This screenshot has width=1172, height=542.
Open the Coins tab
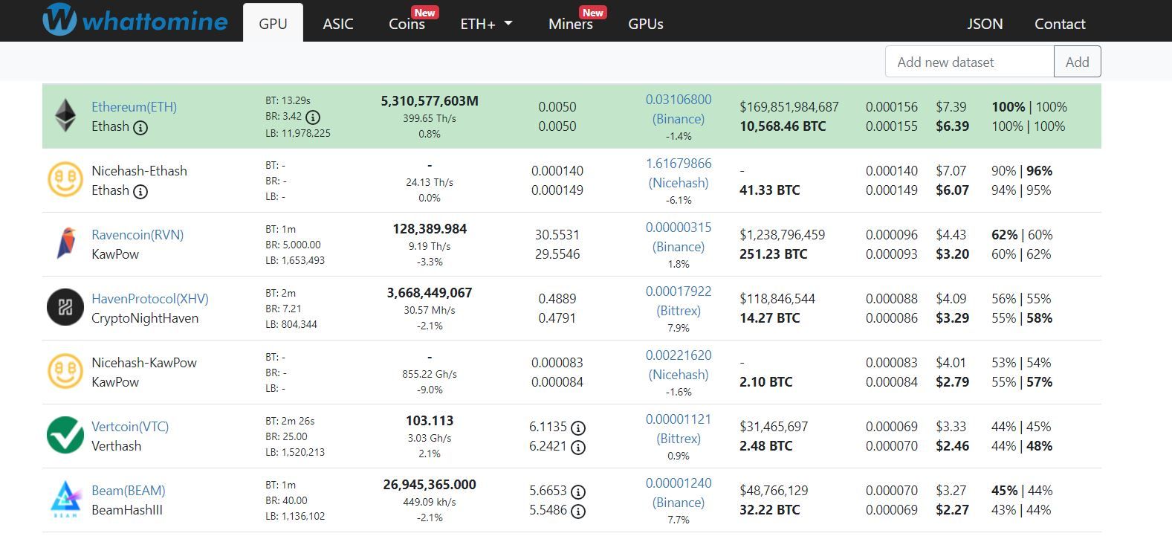click(x=407, y=23)
